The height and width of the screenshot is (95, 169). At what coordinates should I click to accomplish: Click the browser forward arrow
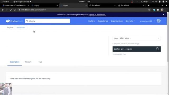7,10
